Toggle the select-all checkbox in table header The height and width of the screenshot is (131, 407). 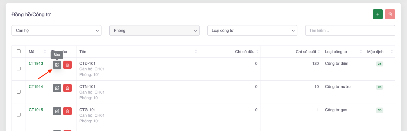point(19,51)
